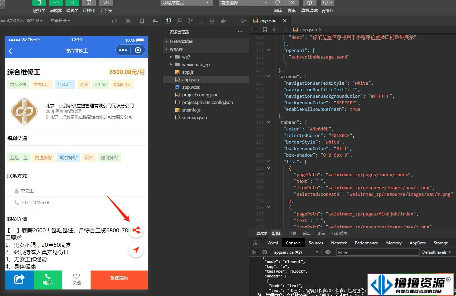Open the extensions blocks icon

coord(201,21)
